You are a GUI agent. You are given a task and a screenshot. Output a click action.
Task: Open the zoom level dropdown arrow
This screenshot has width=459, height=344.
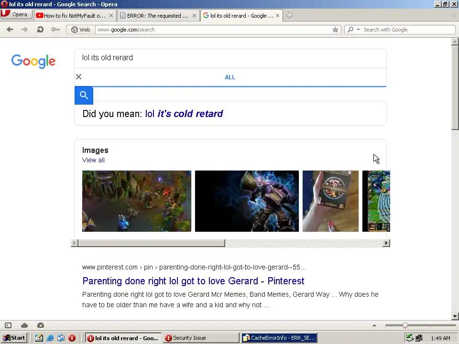(x=374, y=325)
